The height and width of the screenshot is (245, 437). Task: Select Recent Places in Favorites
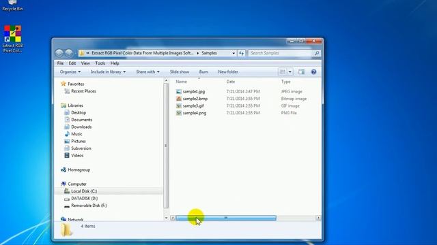83,91
